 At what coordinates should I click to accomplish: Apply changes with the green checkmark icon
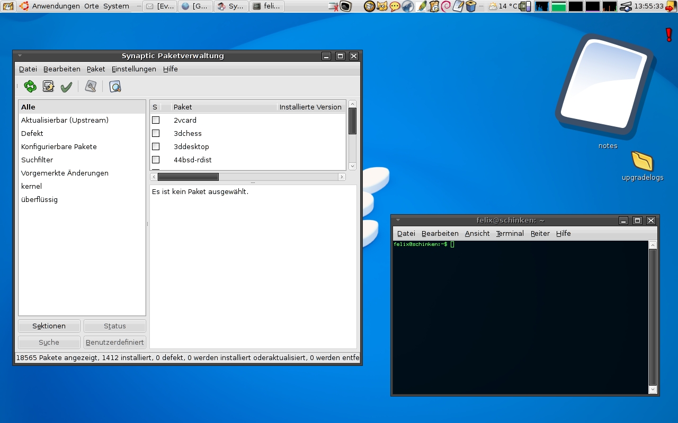(x=66, y=87)
